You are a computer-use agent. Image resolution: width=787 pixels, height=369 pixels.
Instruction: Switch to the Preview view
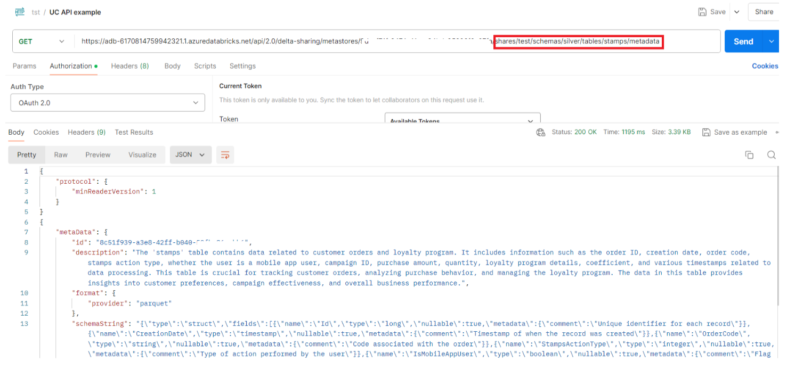coord(98,155)
